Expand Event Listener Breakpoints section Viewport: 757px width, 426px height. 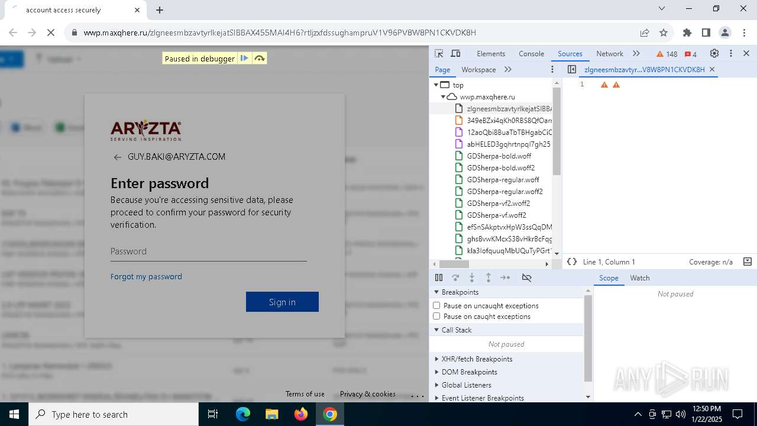click(436, 398)
